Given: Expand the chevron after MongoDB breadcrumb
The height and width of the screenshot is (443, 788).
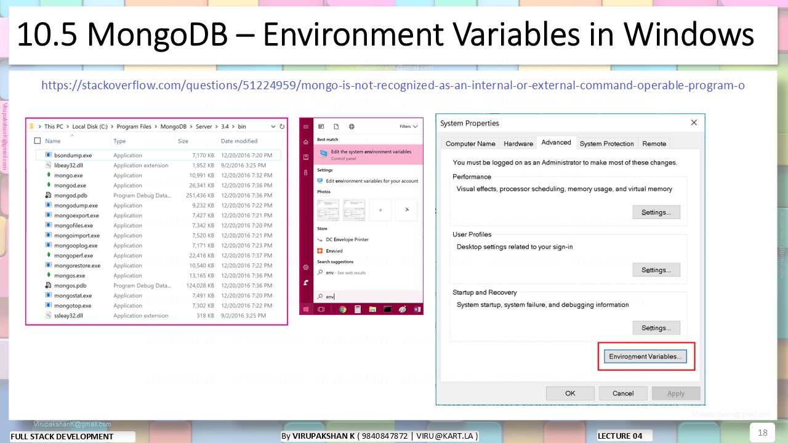Looking at the screenshot, I should 191,127.
